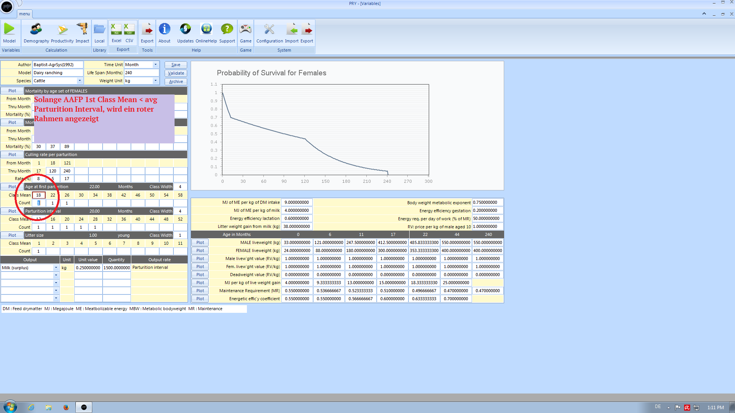Export data to Excel
735x413 pixels.
point(116,33)
